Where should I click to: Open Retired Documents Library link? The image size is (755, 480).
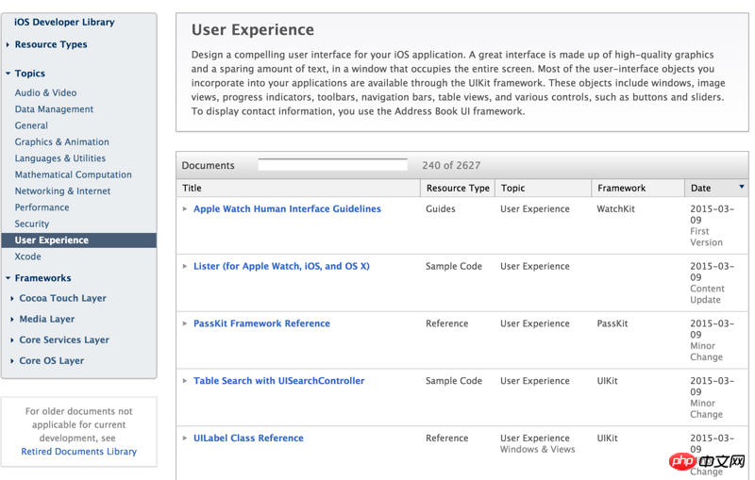coord(78,452)
